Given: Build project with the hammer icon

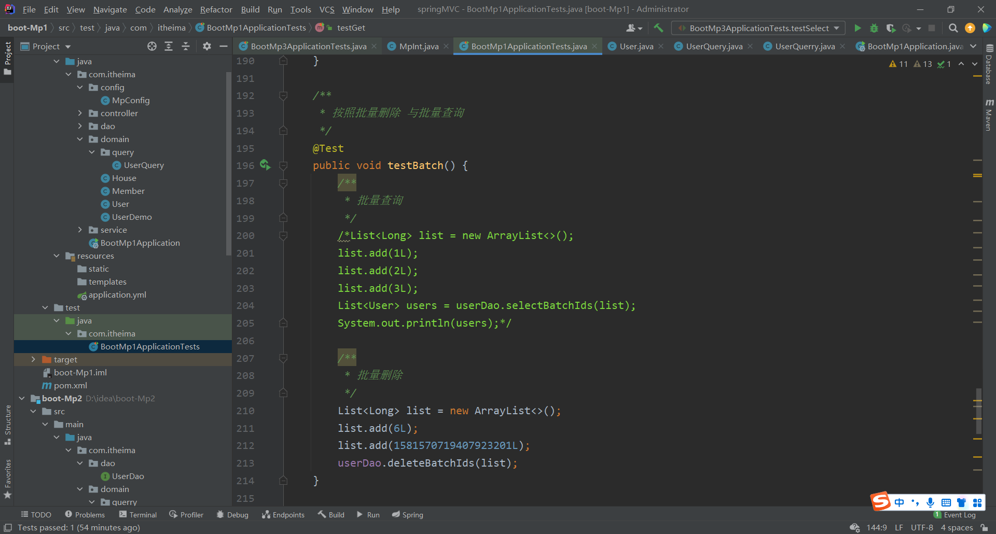Looking at the screenshot, I should (658, 28).
